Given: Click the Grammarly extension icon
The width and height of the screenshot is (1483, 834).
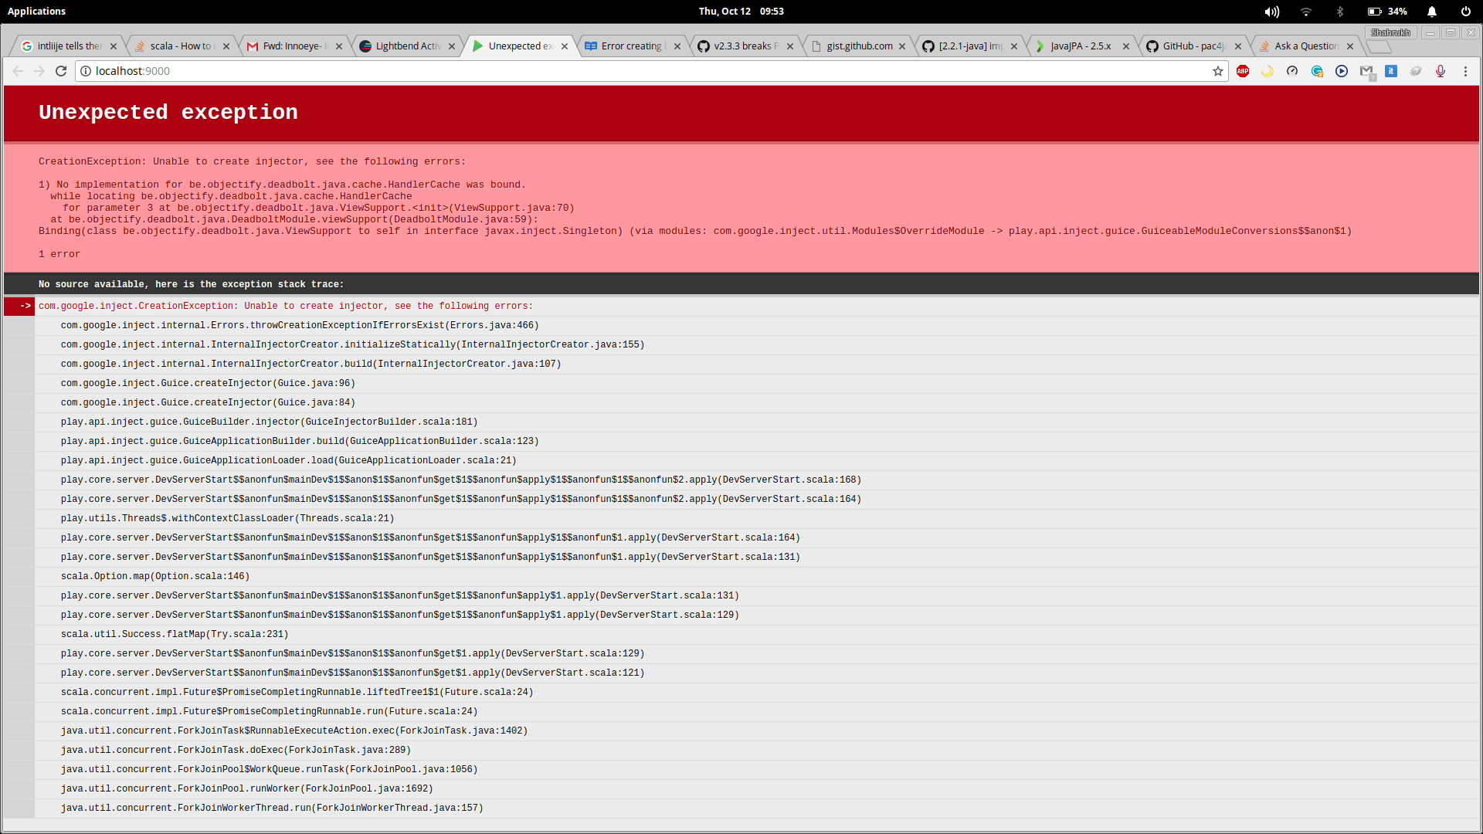Looking at the screenshot, I should (x=1317, y=71).
